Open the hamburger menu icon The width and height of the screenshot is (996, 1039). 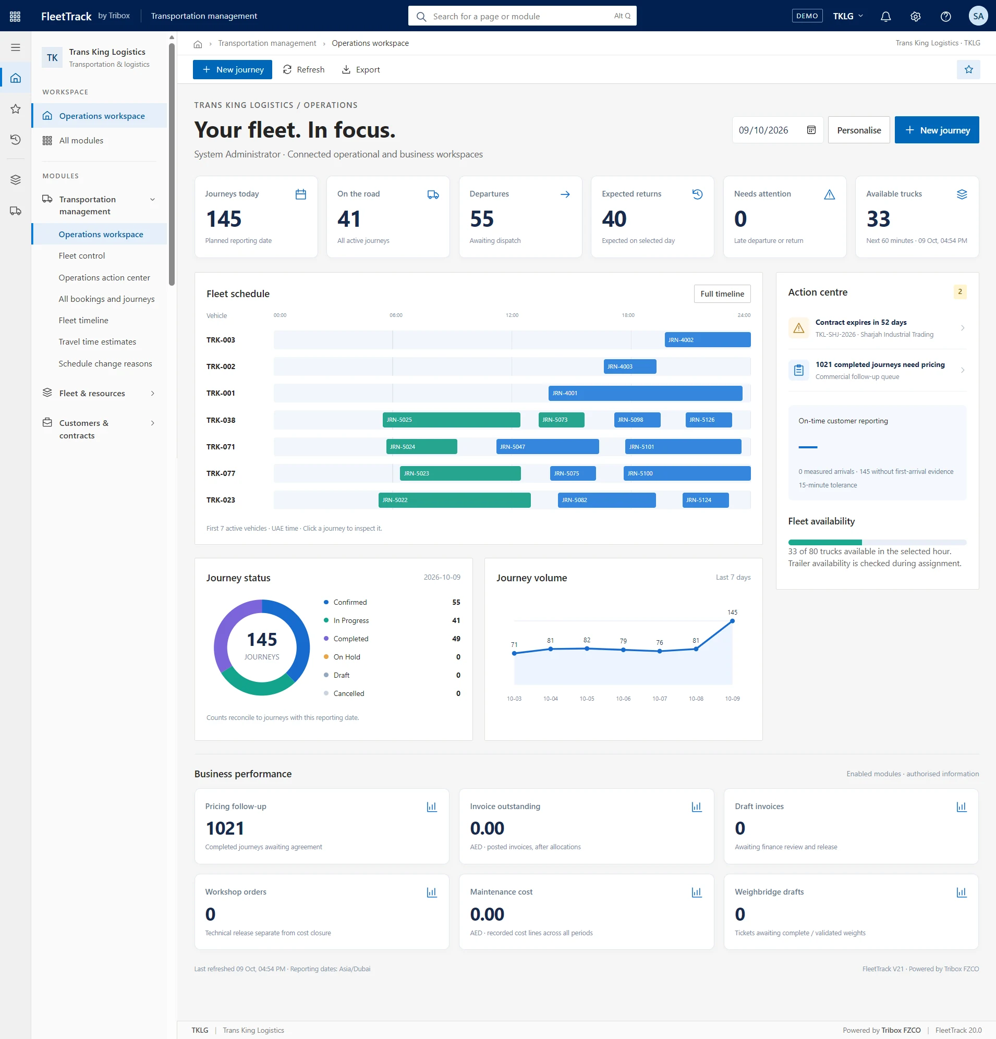(15, 47)
